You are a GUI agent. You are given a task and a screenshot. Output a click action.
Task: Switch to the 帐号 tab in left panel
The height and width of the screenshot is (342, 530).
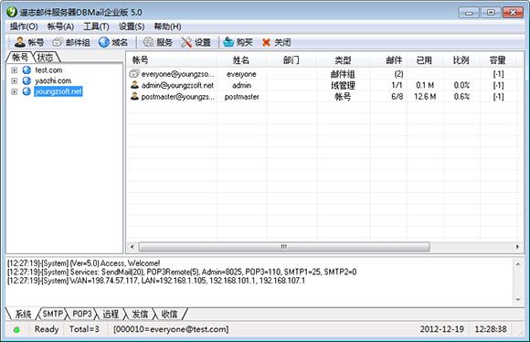point(19,58)
